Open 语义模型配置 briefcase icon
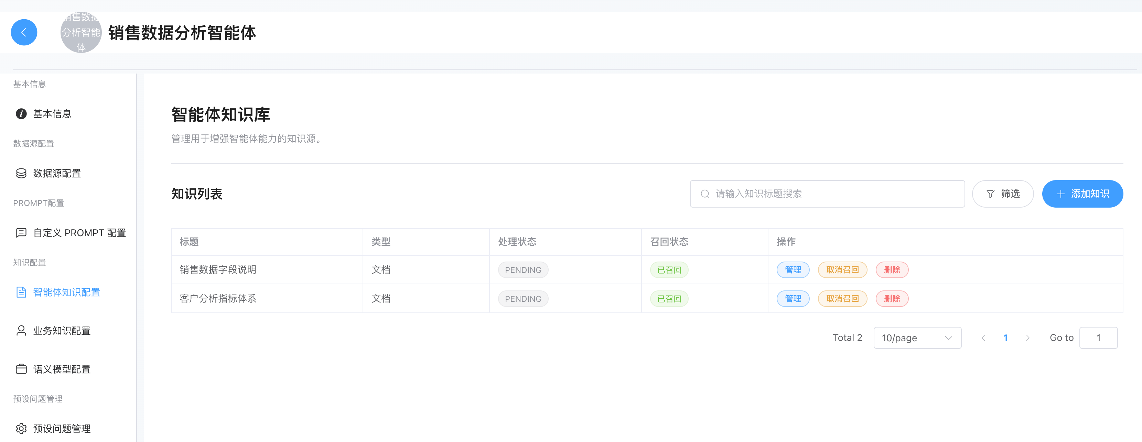The height and width of the screenshot is (442, 1142). tap(21, 369)
